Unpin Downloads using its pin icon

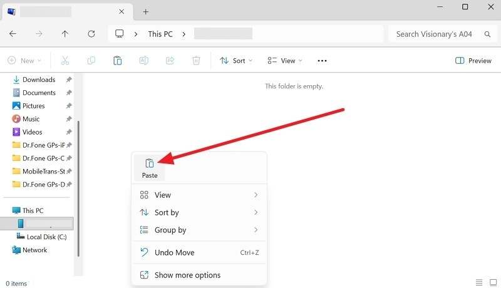[69, 80]
